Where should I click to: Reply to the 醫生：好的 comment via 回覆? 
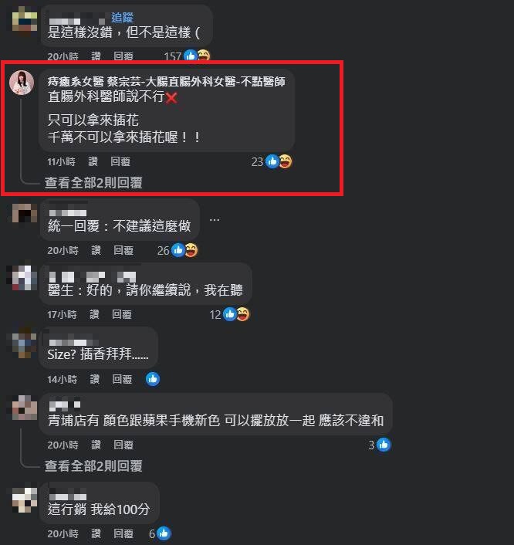coord(122,314)
